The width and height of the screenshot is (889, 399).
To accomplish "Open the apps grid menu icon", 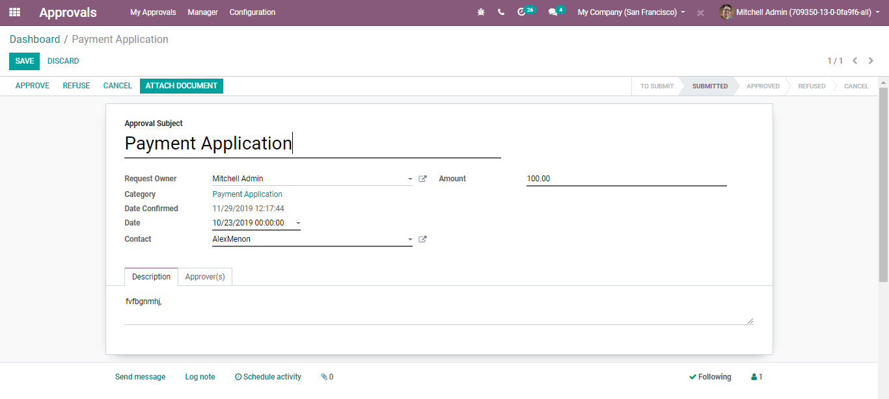I will (x=14, y=12).
